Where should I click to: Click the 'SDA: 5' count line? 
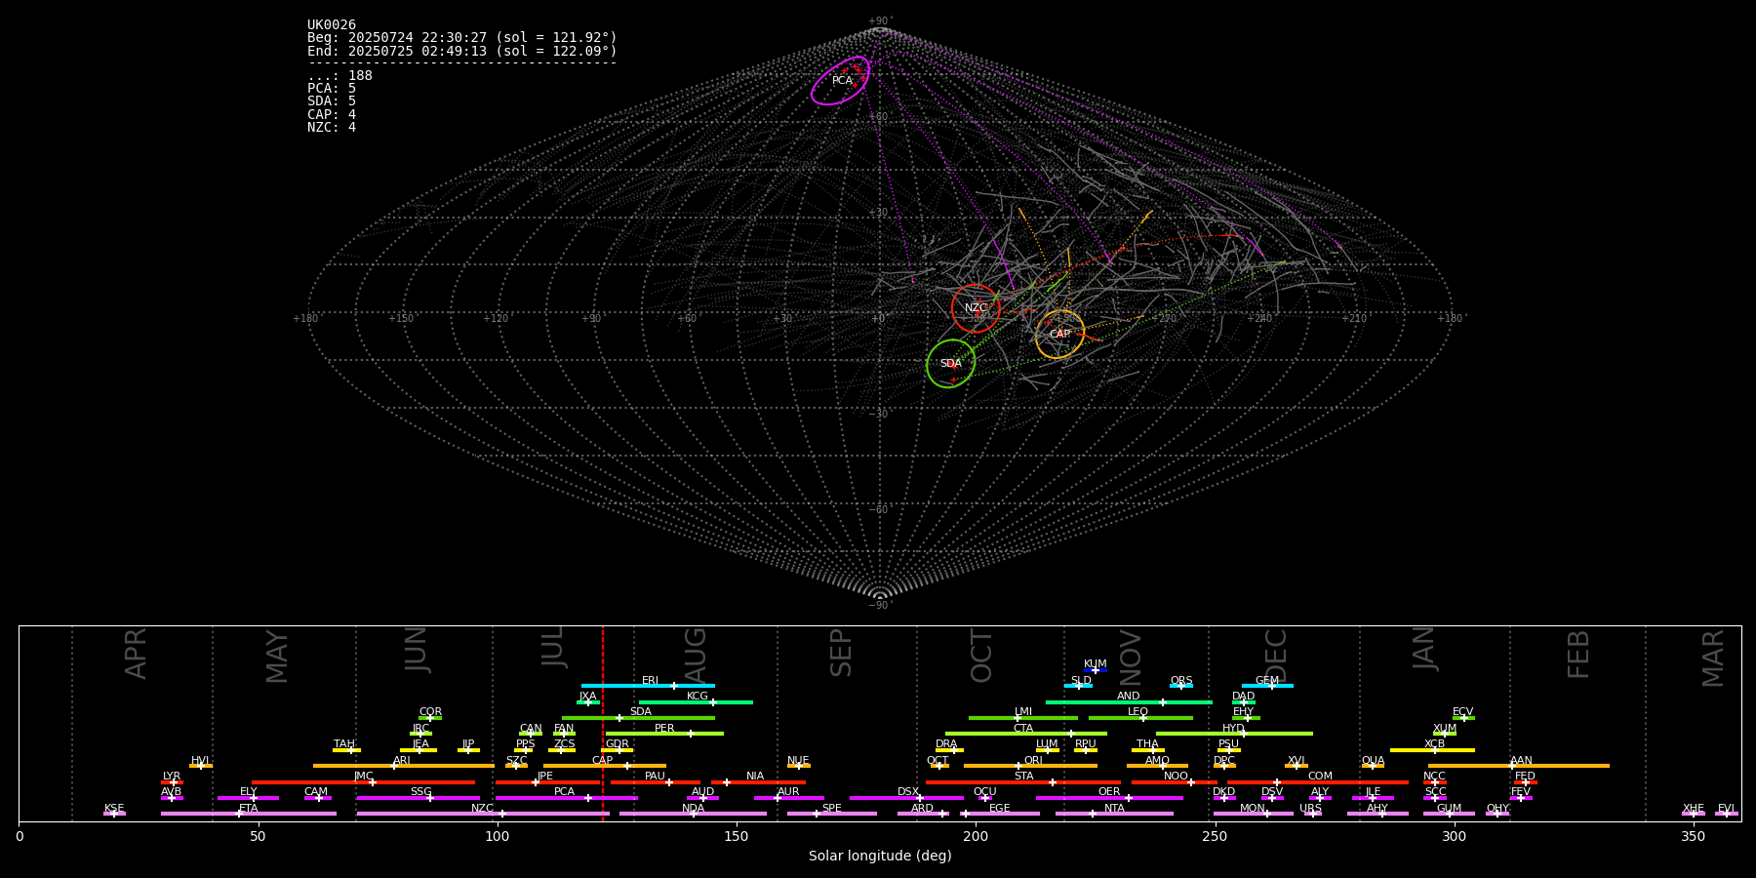tap(332, 101)
